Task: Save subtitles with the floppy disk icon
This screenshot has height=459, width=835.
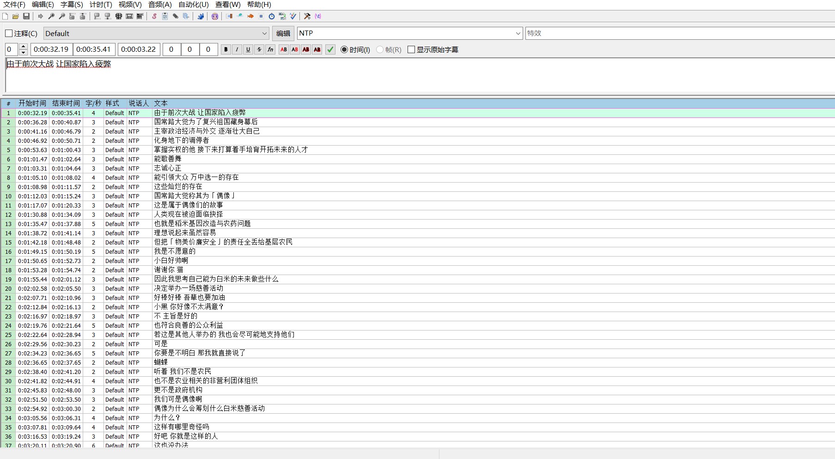Action: (26, 16)
